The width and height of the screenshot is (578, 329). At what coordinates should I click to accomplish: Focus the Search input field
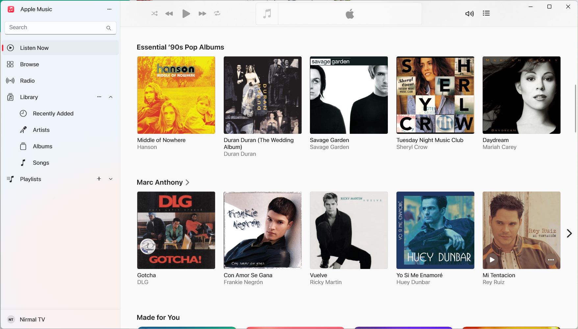pyautogui.click(x=61, y=28)
